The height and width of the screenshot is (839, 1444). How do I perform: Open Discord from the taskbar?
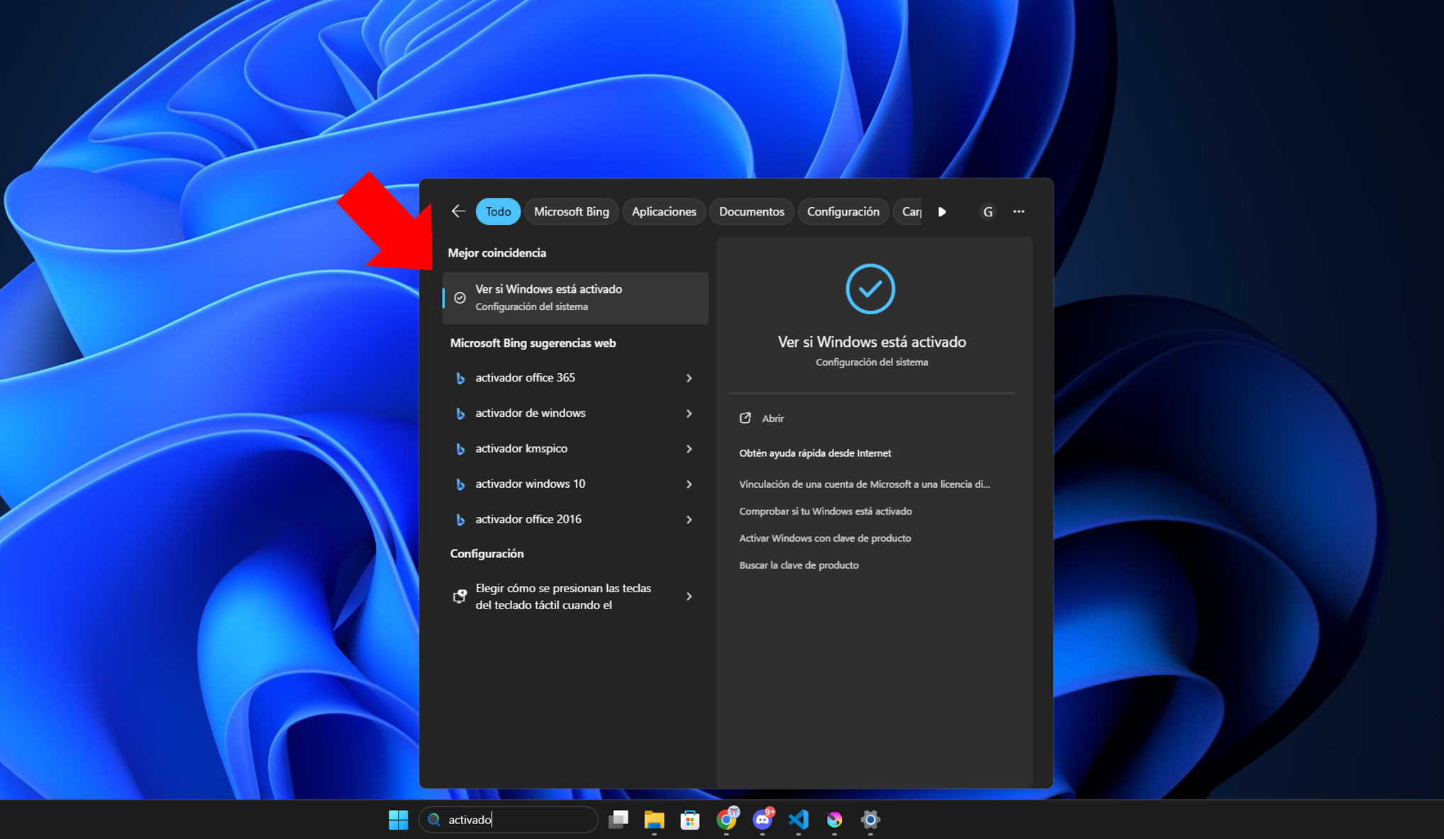tap(762, 820)
